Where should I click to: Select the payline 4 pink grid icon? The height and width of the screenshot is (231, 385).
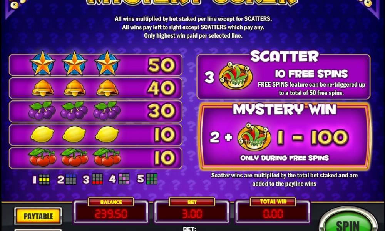[124, 179]
